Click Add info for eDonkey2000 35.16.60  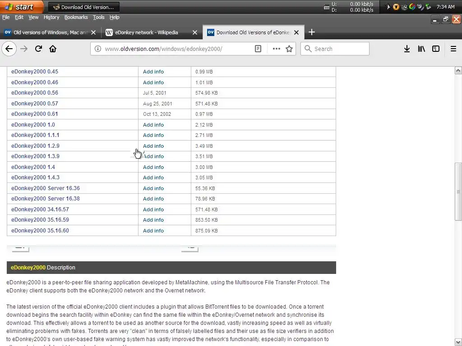(153, 231)
